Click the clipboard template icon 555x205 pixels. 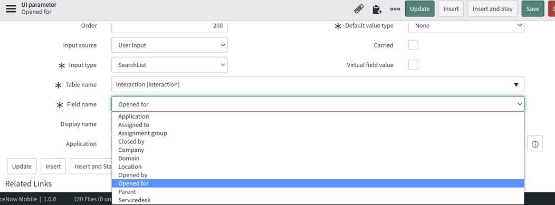[377, 9]
